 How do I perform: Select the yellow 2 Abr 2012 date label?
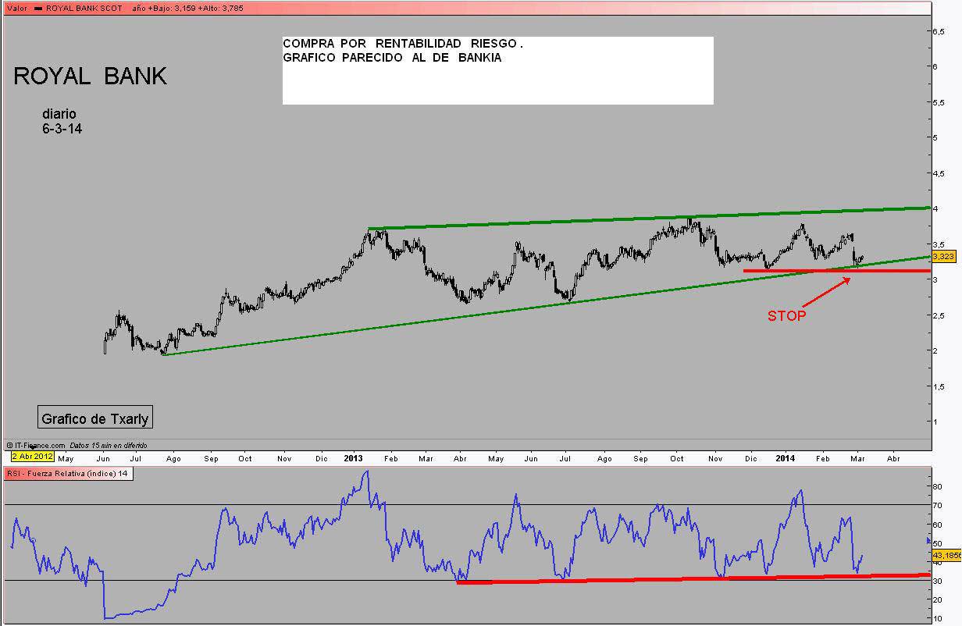click(32, 457)
